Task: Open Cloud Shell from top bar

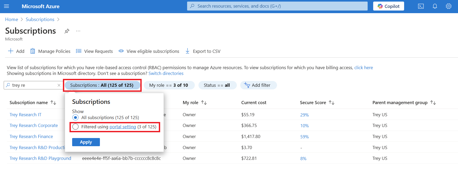Action: [x=421, y=6]
